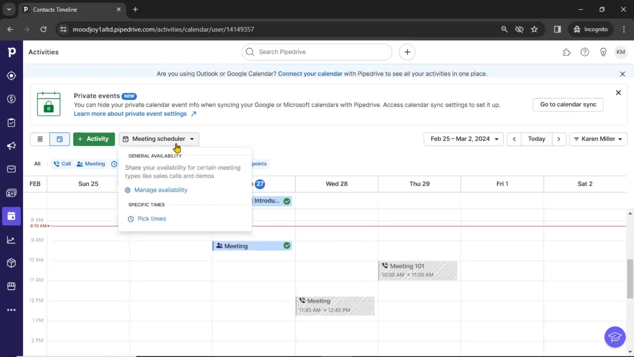The width and height of the screenshot is (634, 357).
Task: Click the private events lock calendar illustration
Action: [x=49, y=104]
